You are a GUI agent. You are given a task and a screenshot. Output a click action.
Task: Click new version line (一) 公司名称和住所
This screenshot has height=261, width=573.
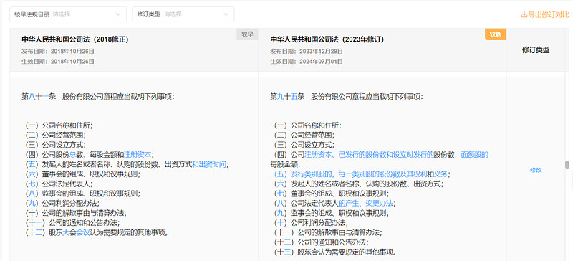click(x=307, y=125)
